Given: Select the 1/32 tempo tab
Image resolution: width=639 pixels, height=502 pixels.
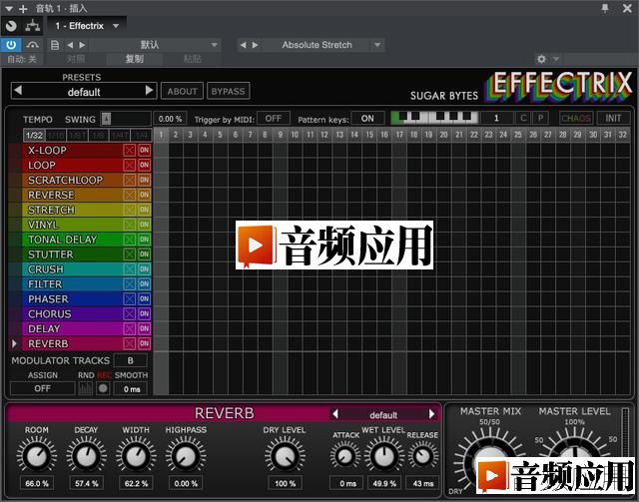Looking at the screenshot, I should point(34,135).
